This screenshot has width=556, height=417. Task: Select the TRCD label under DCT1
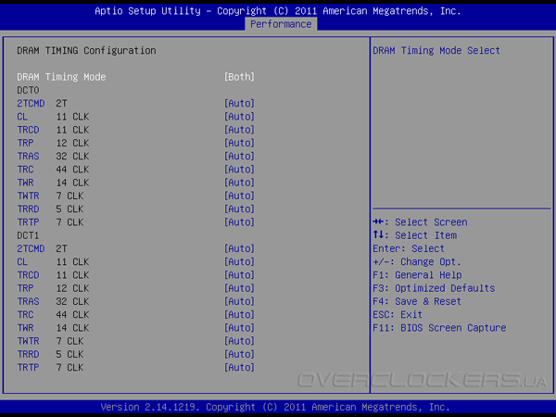point(28,275)
